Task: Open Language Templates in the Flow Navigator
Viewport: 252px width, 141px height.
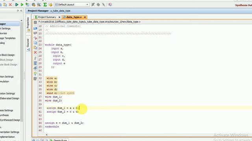Action: pyautogui.click(x=8, y=38)
